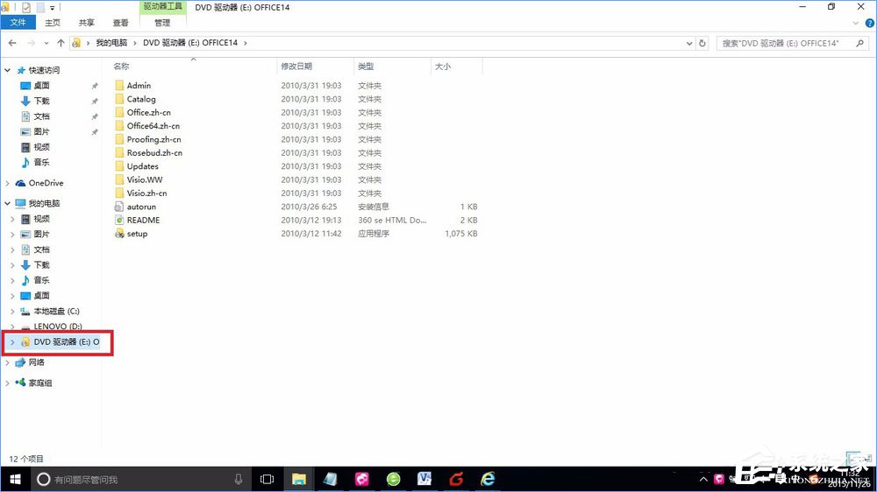Go up one folder level arrow
This screenshot has width=877, height=492.
tap(61, 43)
